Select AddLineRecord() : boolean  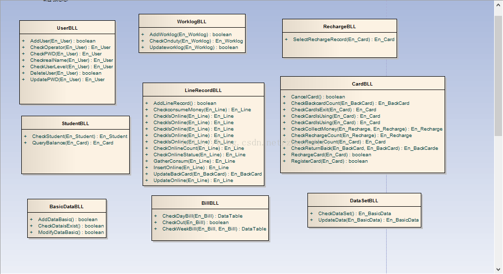click(x=185, y=103)
